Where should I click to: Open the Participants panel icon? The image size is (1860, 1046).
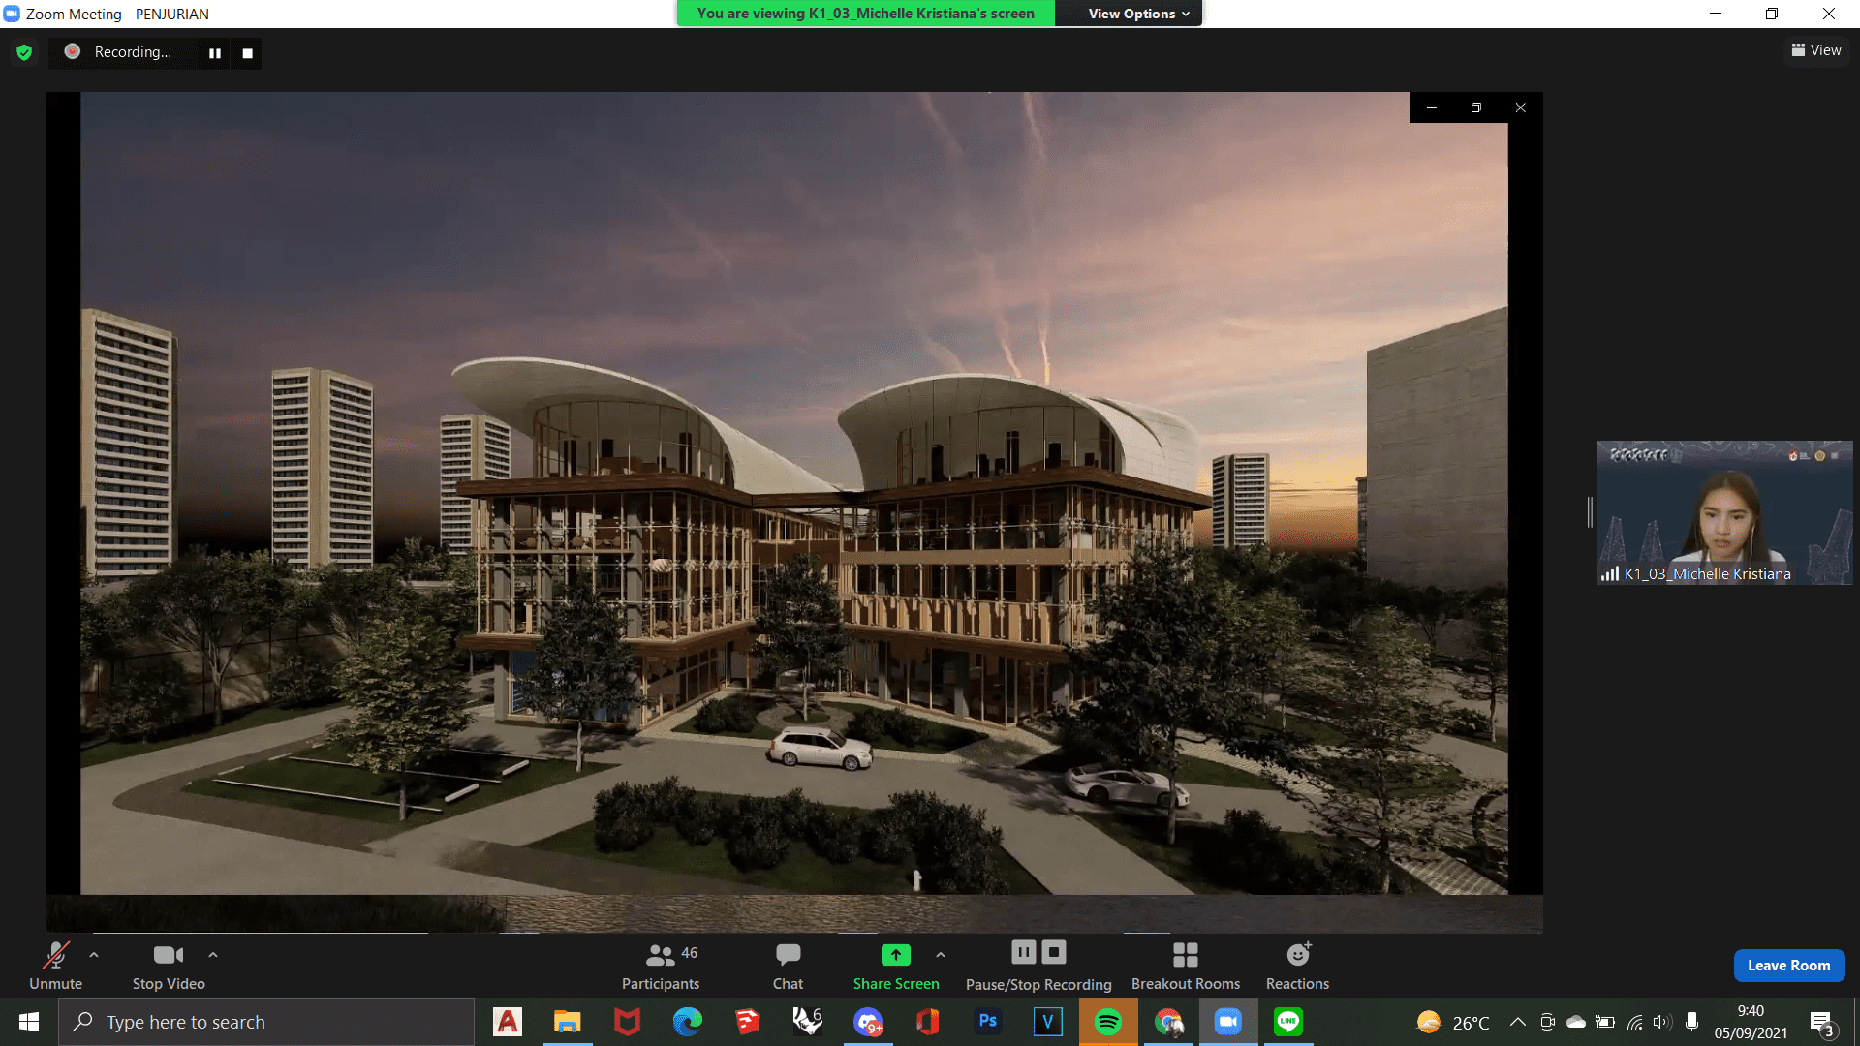coord(660,955)
